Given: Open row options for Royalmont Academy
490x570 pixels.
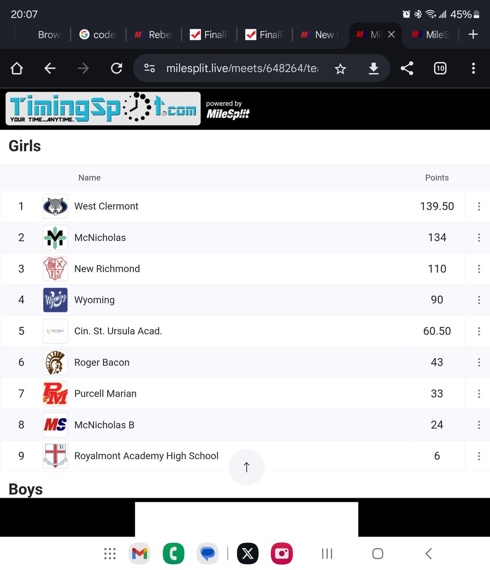Looking at the screenshot, I should (x=479, y=456).
